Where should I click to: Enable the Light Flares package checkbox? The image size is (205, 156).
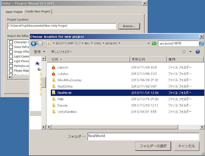coord(11,61)
